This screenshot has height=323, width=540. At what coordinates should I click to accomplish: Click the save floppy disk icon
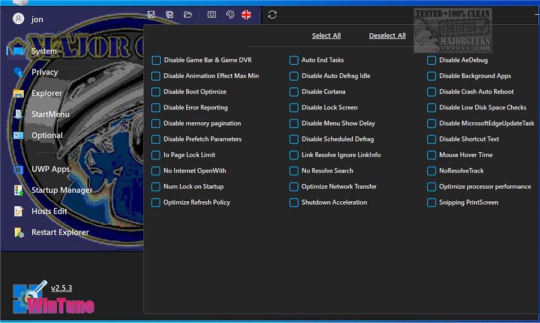[151, 15]
